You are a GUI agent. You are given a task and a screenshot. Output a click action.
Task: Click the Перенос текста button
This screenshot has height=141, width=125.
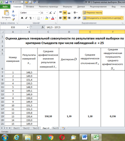coord(93,13)
